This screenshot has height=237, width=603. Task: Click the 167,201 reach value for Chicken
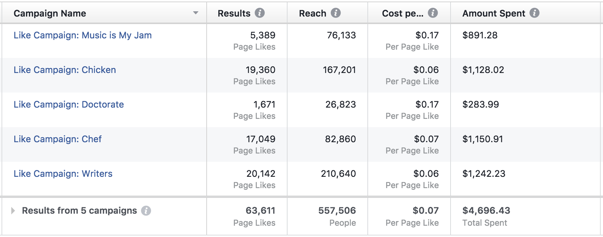click(x=339, y=70)
